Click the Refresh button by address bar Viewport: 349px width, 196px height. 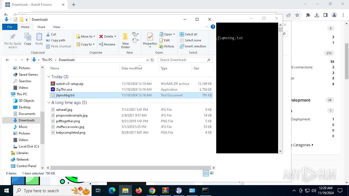click(x=152, y=60)
